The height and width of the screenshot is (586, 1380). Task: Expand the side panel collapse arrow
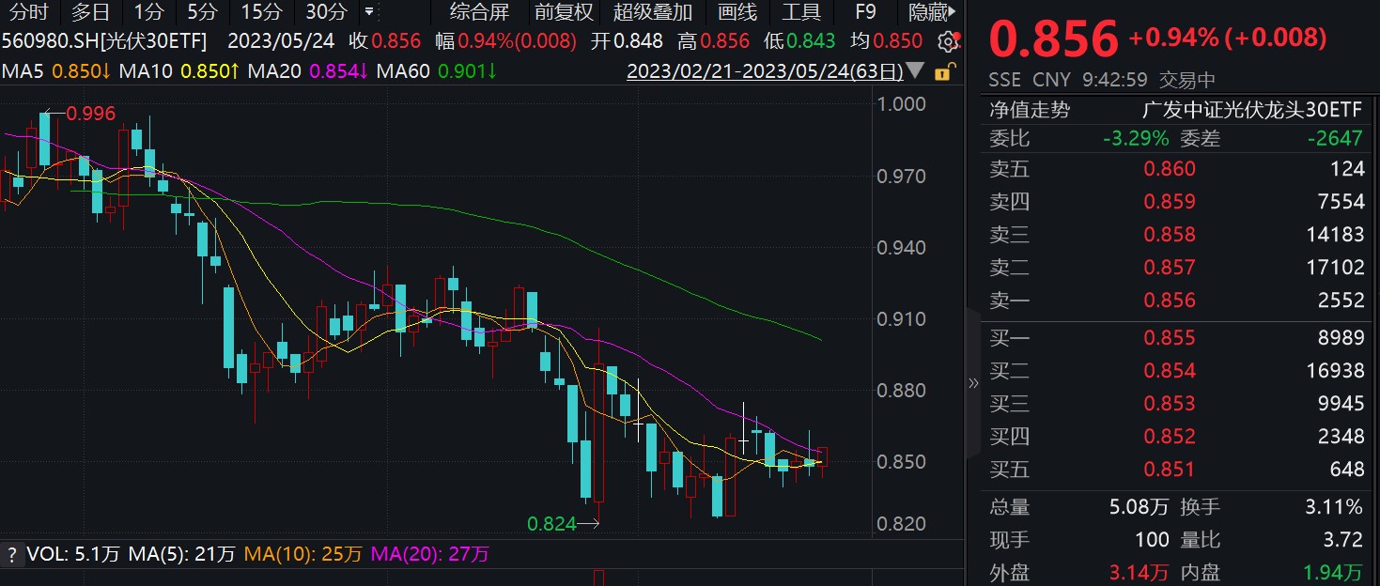point(973,382)
